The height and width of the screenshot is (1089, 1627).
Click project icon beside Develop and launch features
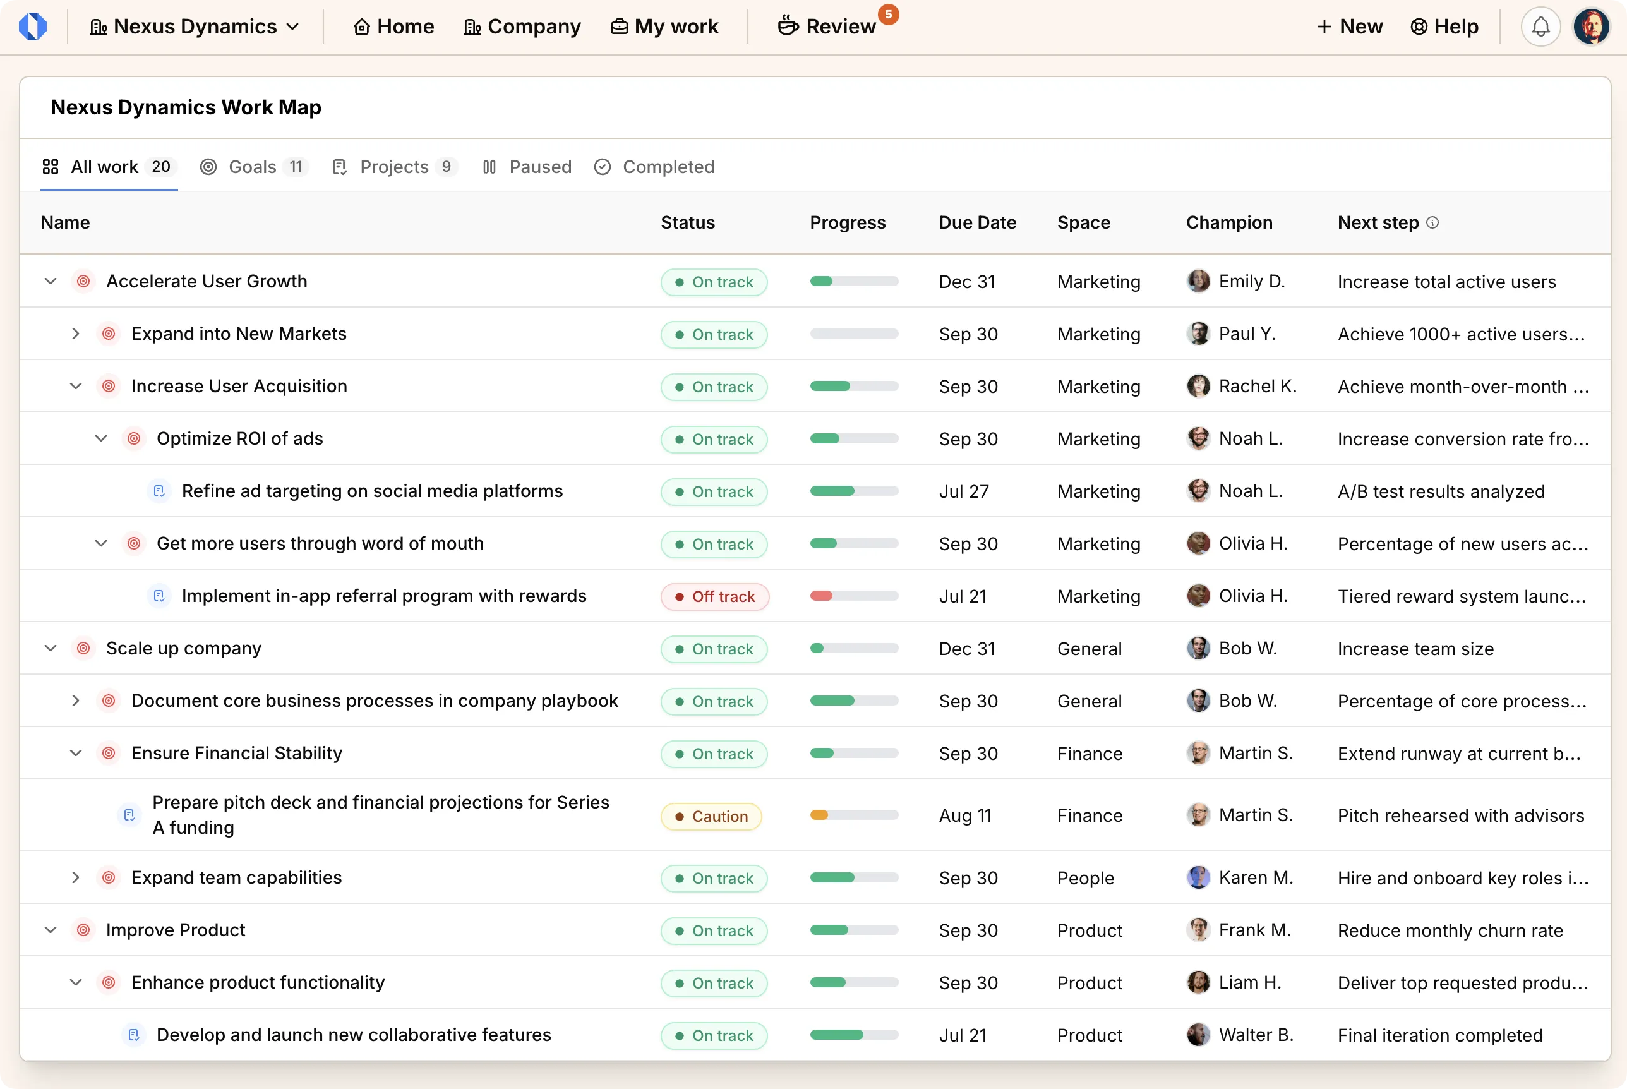point(134,1034)
